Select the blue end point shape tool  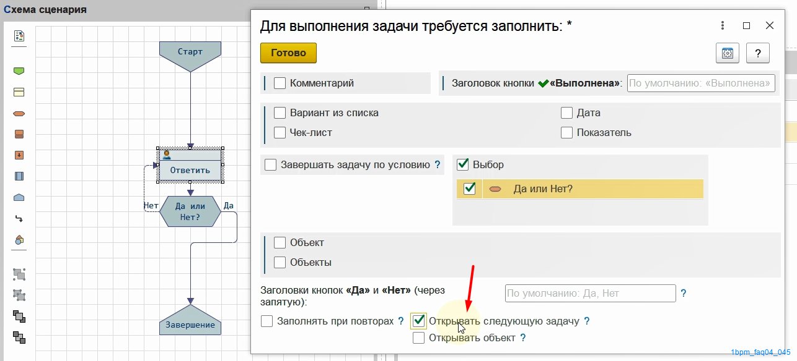tap(19, 197)
